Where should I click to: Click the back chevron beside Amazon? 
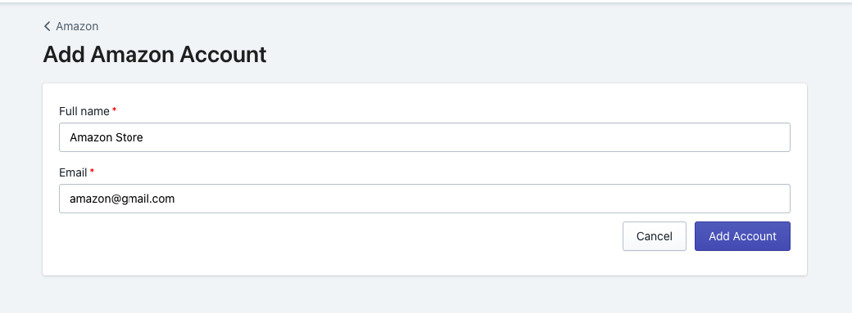tap(48, 26)
